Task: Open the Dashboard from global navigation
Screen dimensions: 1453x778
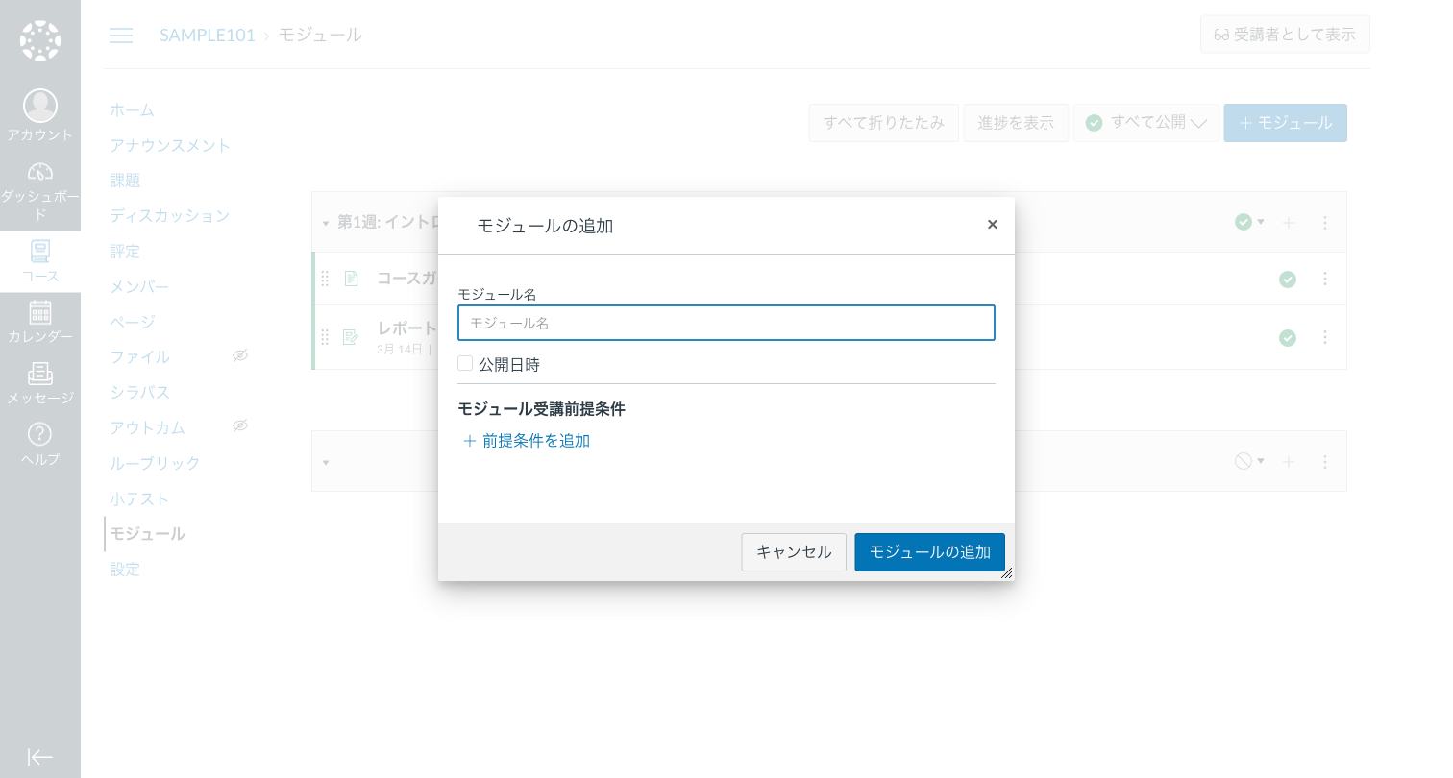Action: (x=40, y=171)
